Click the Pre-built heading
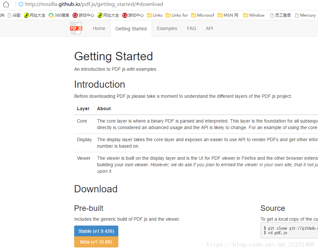Screen dimensions: 318x251 pyautogui.click(x=89, y=208)
